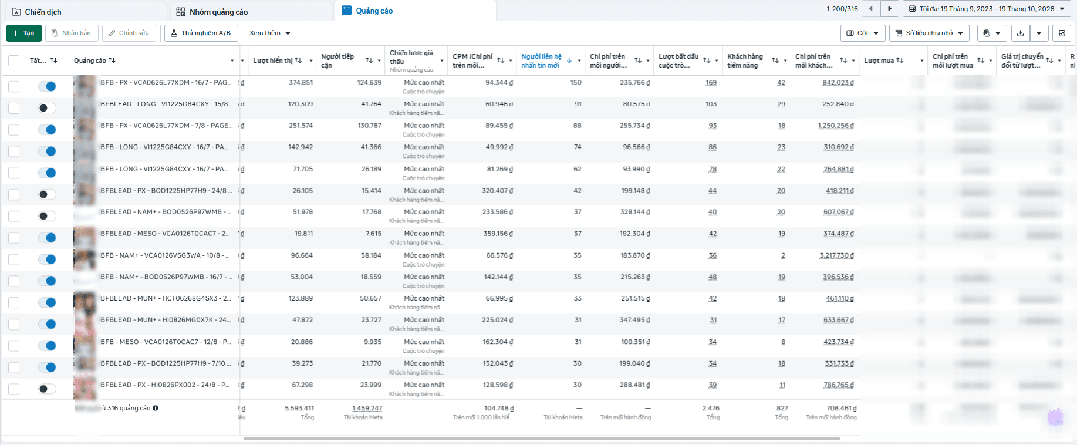Tick the select-all checkbox in the table header
The height and width of the screenshot is (445, 1077).
(14, 60)
